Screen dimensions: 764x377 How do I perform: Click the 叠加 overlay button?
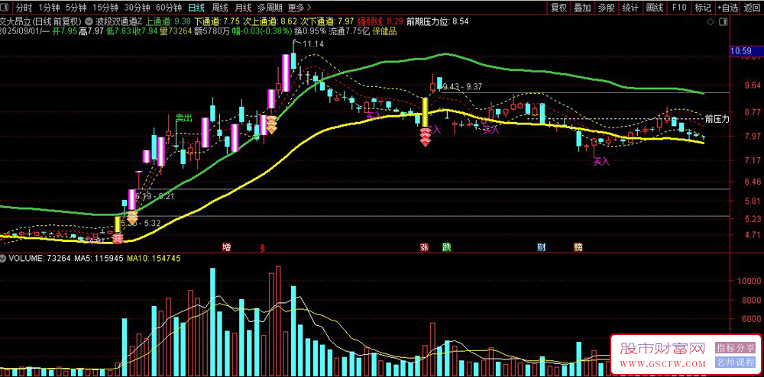tap(582, 8)
